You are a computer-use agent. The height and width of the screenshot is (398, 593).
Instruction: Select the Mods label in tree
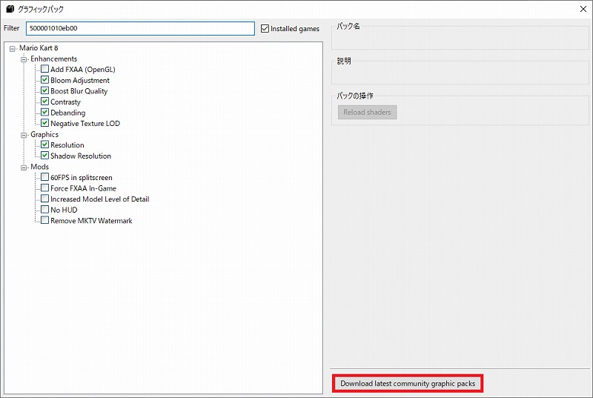pos(40,167)
